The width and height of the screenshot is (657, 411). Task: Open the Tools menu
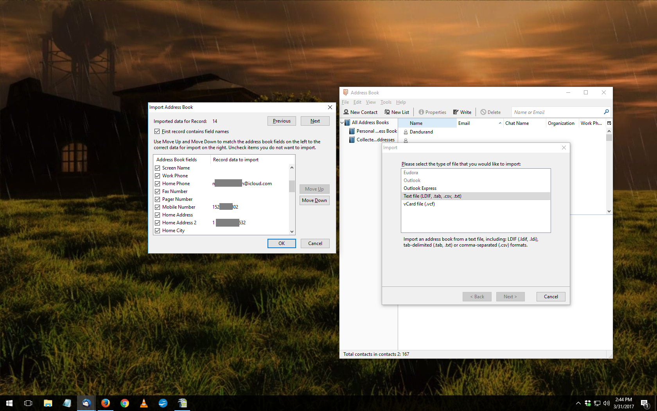pyautogui.click(x=386, y=102)
